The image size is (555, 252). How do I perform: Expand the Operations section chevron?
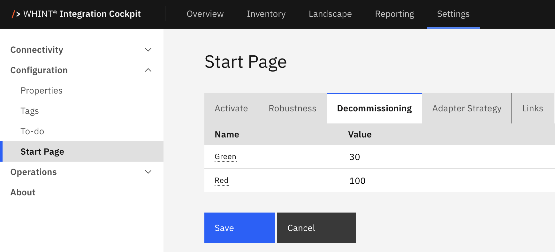(x=148, y=172)
